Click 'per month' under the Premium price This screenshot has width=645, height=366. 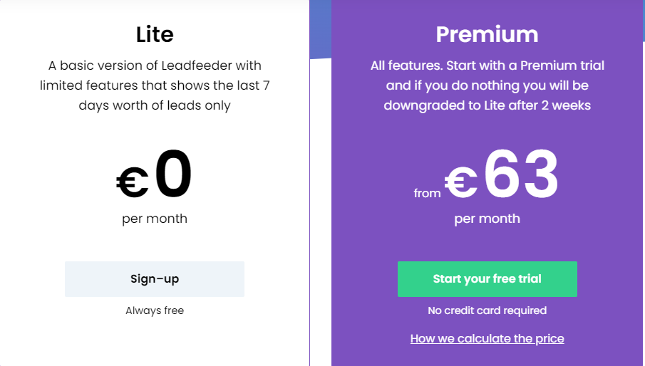click(487, 219)
